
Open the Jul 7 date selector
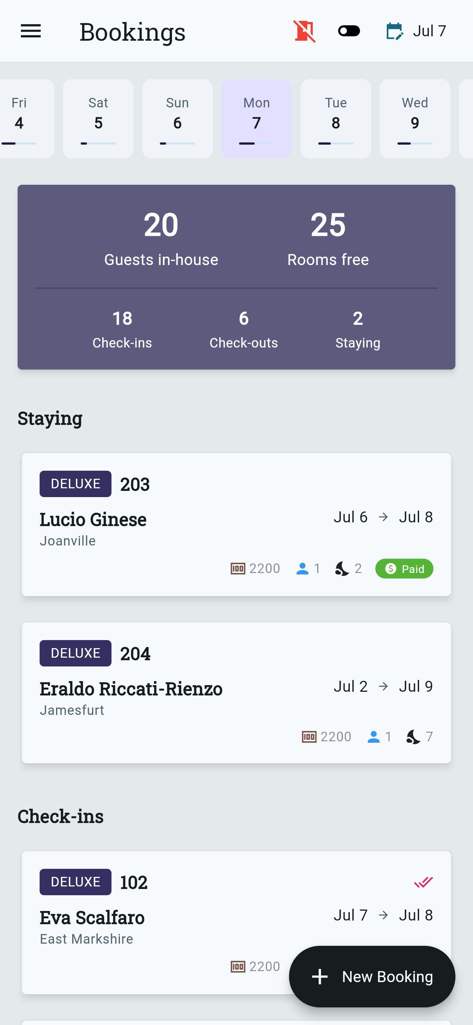[x=429, y=31]
